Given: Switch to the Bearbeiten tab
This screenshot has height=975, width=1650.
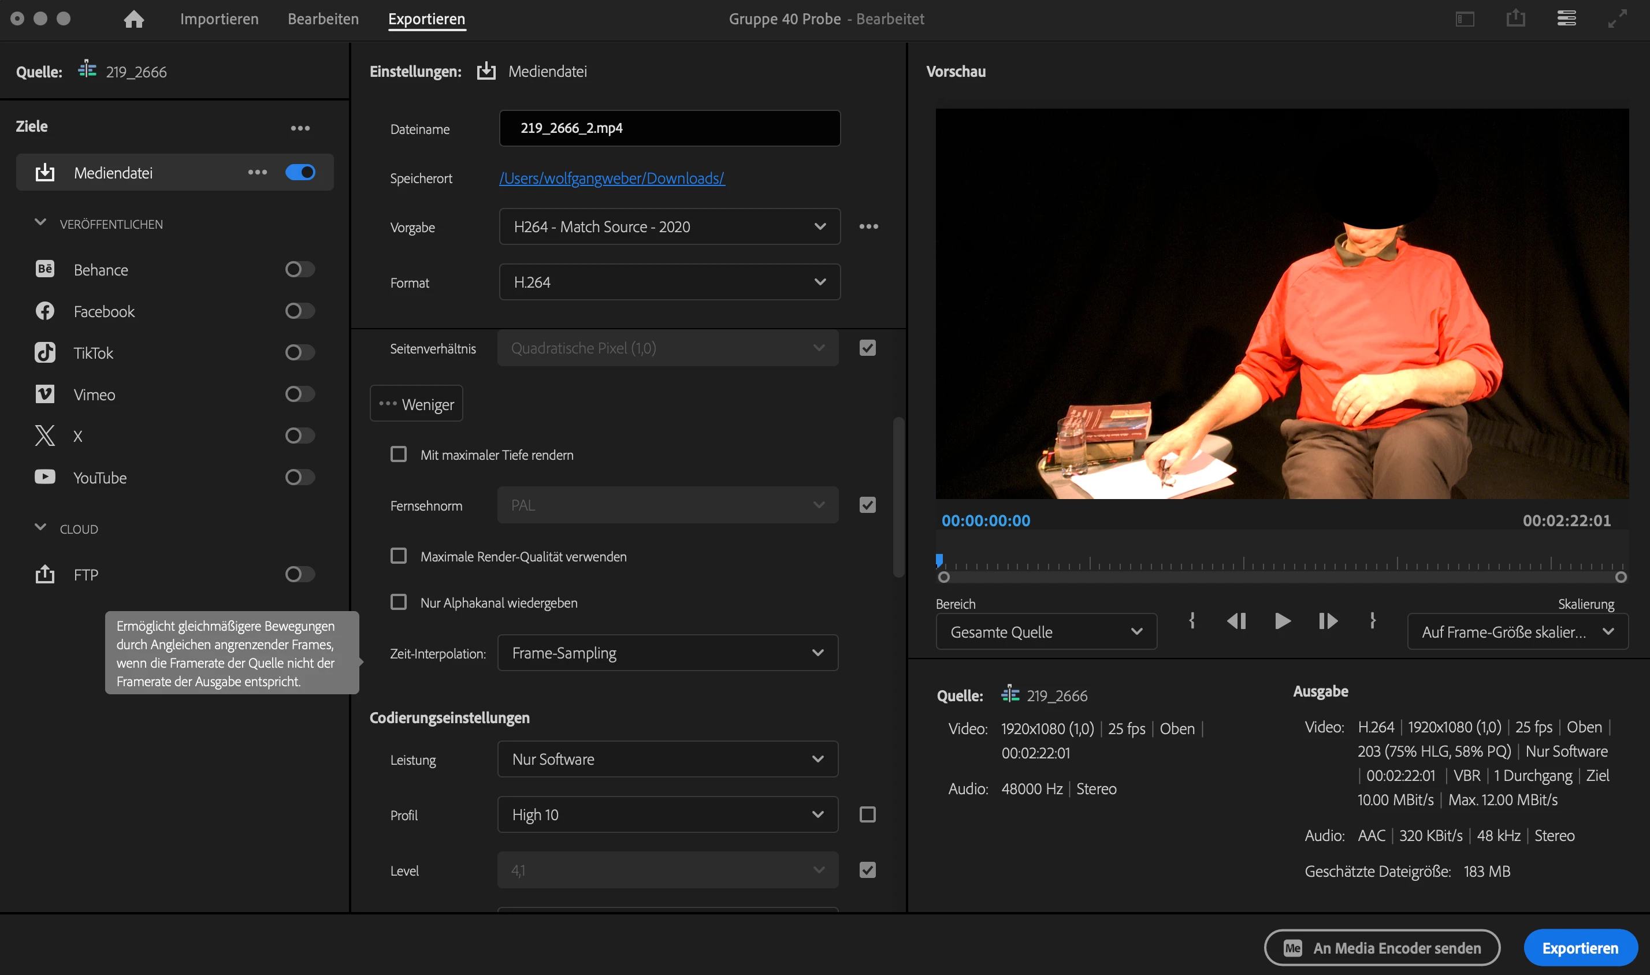Looking at the screenshot, I should [322, 19].
